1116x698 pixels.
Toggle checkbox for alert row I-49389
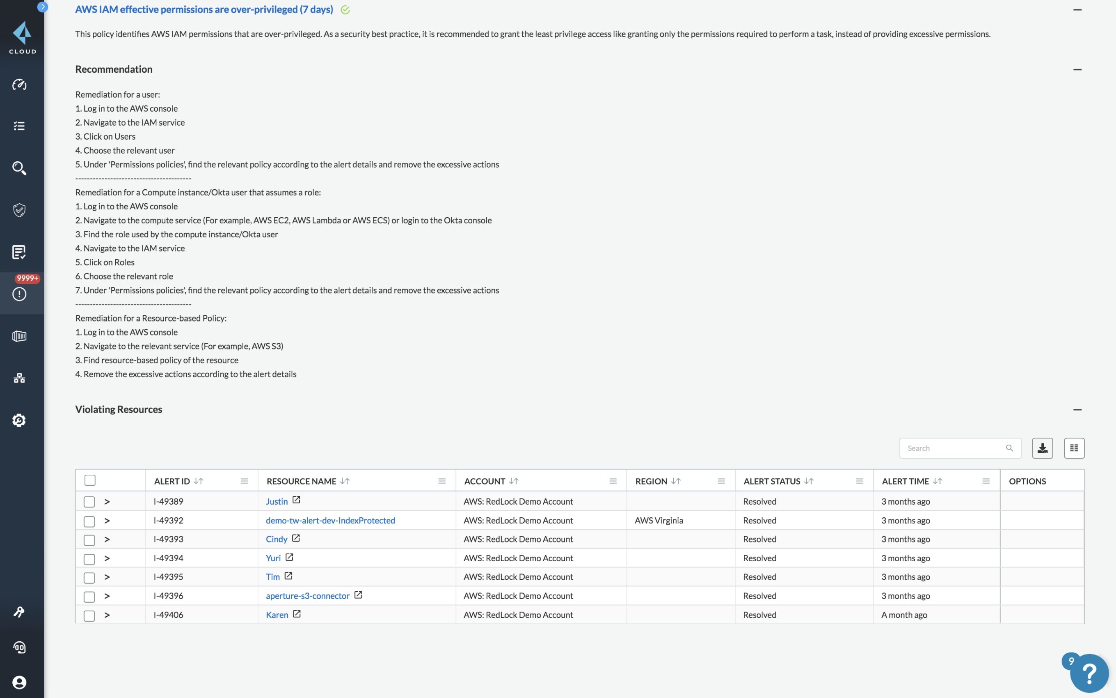pyautogui.click(x=88, y=501)
